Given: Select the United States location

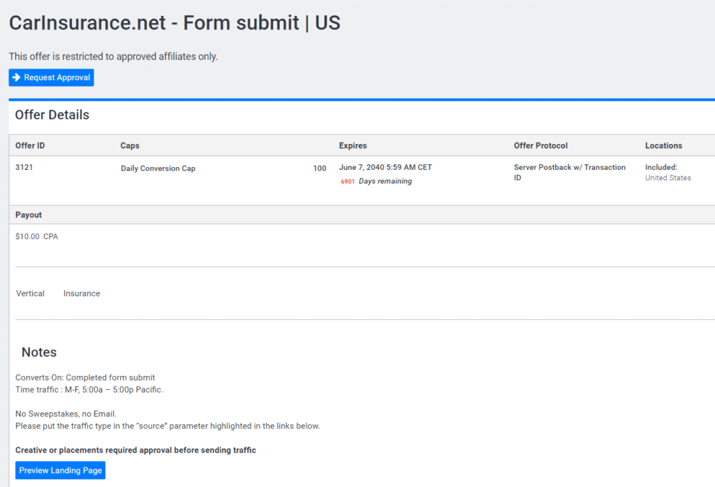Looking at the screenshot, I should [x=668, y=177].
